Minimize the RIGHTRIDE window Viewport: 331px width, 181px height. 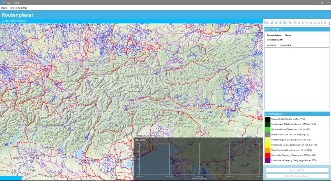click(x=316, y=3)
